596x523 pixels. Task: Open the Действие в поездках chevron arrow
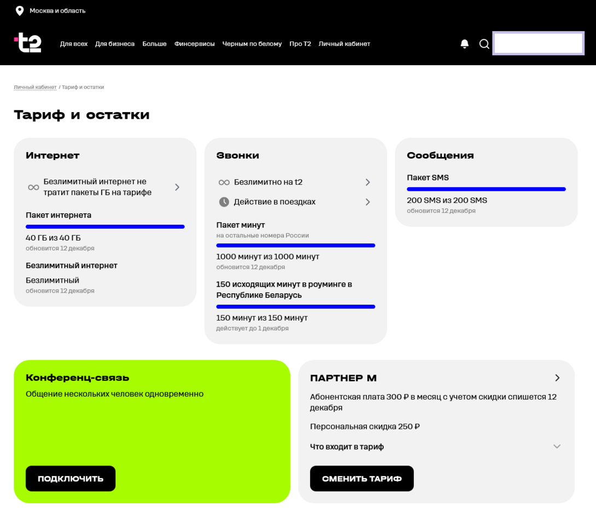click(x=367, y=202)
